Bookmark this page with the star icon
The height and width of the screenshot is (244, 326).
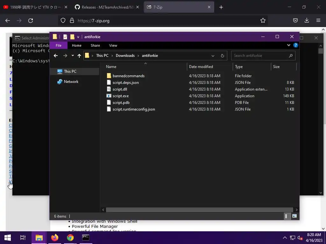[x=263, y=20]
